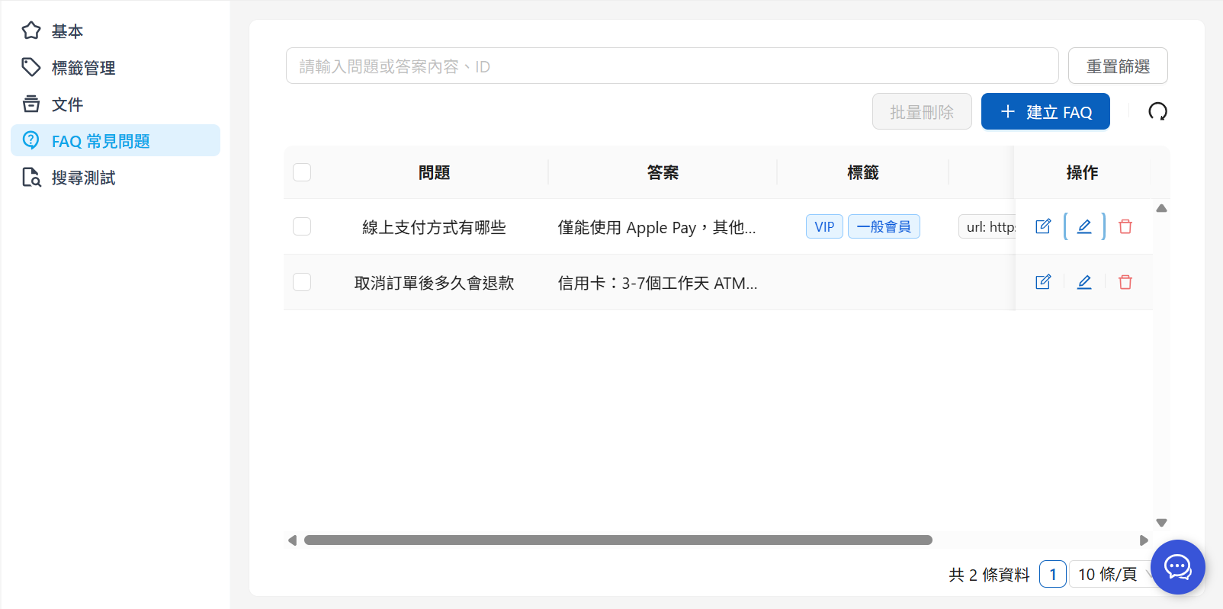1223x609 pixels.
Task: Toggle the select-all checkbox in table header
Action: (302, 172)
